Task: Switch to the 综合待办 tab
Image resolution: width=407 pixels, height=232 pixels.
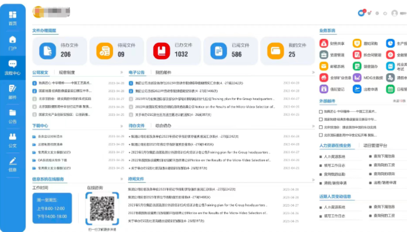Action: [163, 126]
